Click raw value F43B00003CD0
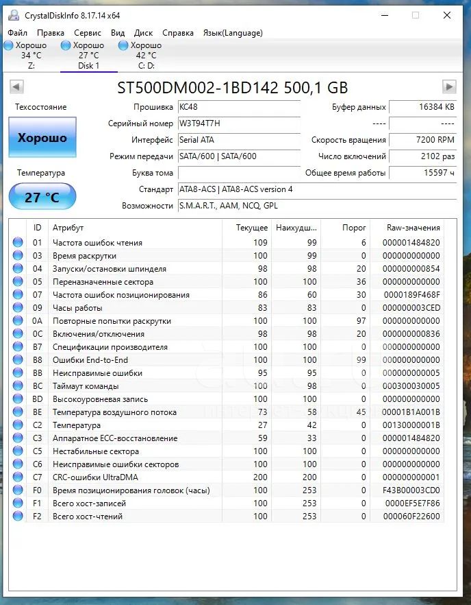Image resolution: width=471 pixels, height=605 pixels. [411, 490]
